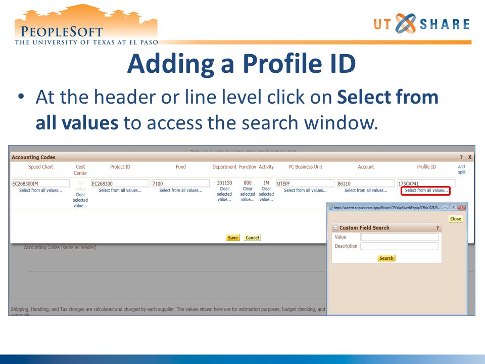Clear selected value under Function 800

click(248, 194)
